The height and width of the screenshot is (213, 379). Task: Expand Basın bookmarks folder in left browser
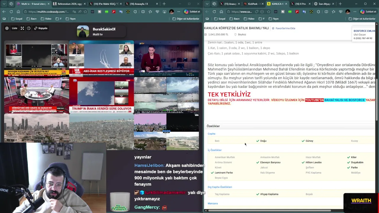[32, 19]
